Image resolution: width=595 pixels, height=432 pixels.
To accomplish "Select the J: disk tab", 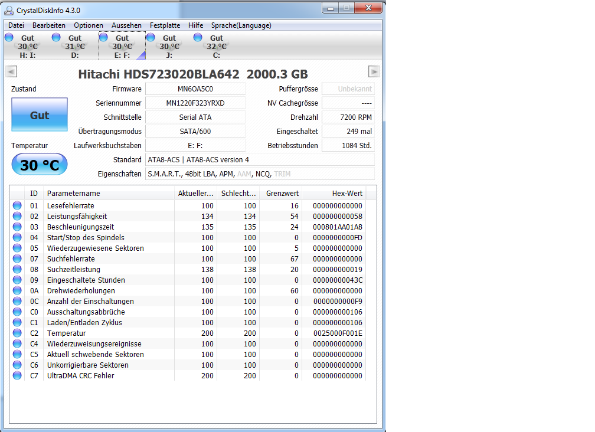I will 169,46.
